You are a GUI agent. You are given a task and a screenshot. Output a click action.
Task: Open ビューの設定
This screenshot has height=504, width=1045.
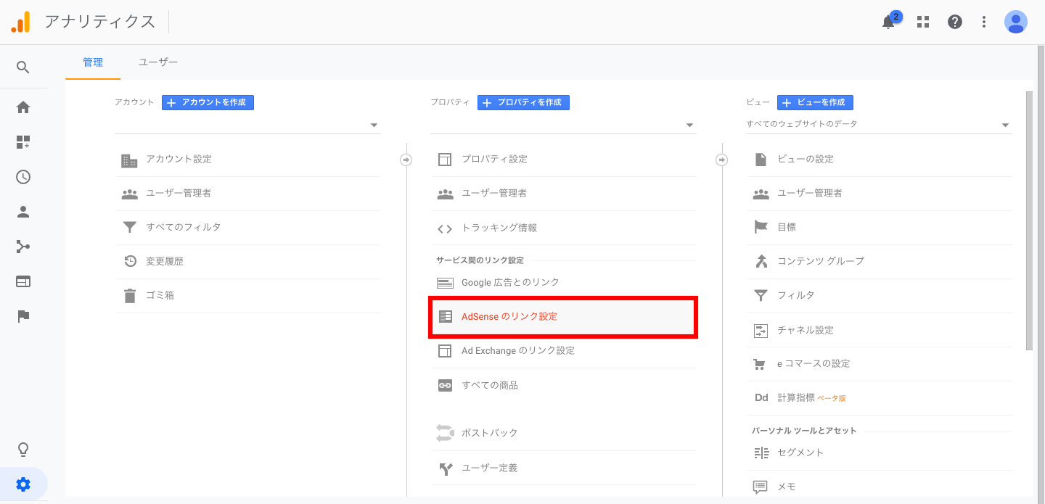click(880, 160)
